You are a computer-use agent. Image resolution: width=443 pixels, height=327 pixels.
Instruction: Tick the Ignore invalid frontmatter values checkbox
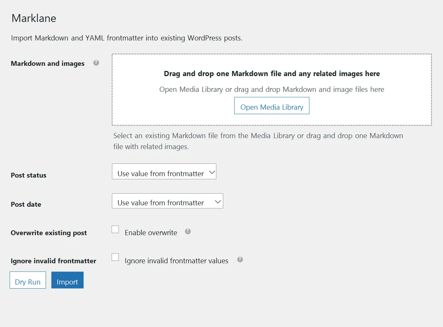point(115,257)
